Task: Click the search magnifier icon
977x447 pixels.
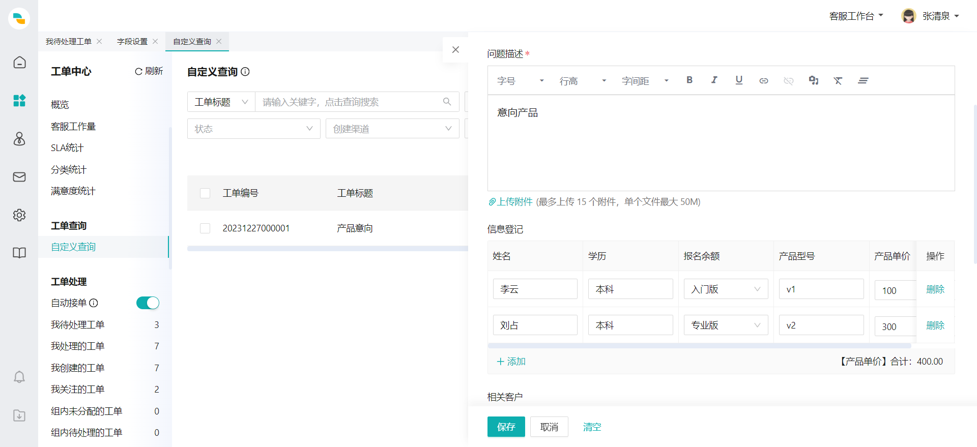Action: coord(447,102)
